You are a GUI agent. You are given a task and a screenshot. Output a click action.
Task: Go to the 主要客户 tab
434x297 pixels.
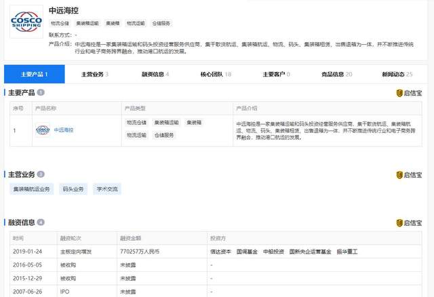276,74
